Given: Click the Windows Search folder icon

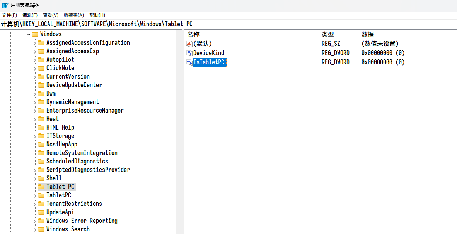Looking at the screenshot, I should click(41, 229).
